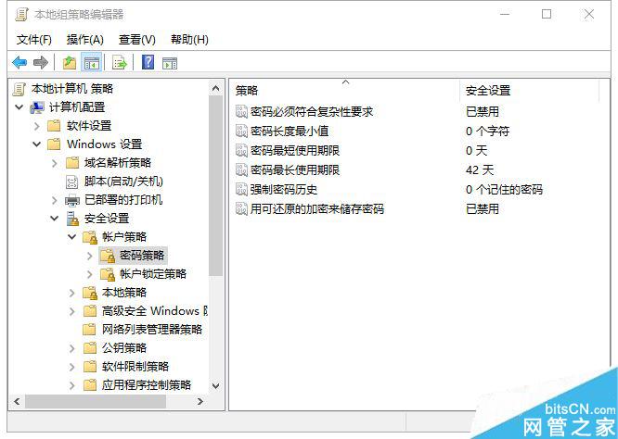Viewport: 618px width, 439px height.
Task: Click the policy icon beside 密码最长使用期限
Action: [241, 169]
